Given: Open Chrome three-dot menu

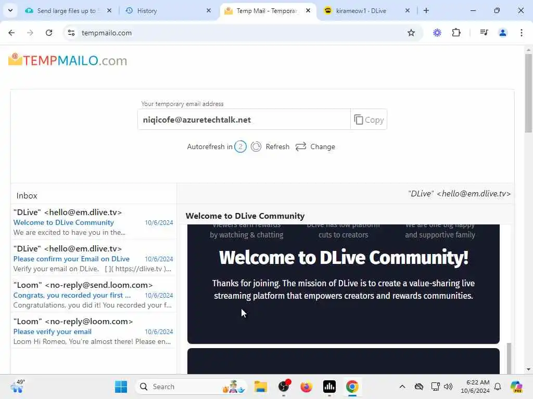Looking at the screenshot, I should pyautogui.click(x=522, y=33).
